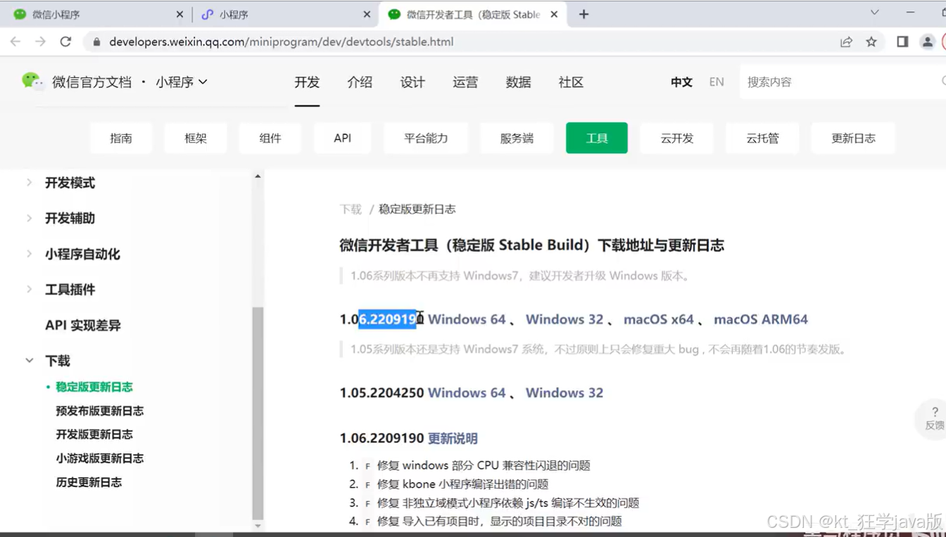Click the WeChat logo icon

32,81
